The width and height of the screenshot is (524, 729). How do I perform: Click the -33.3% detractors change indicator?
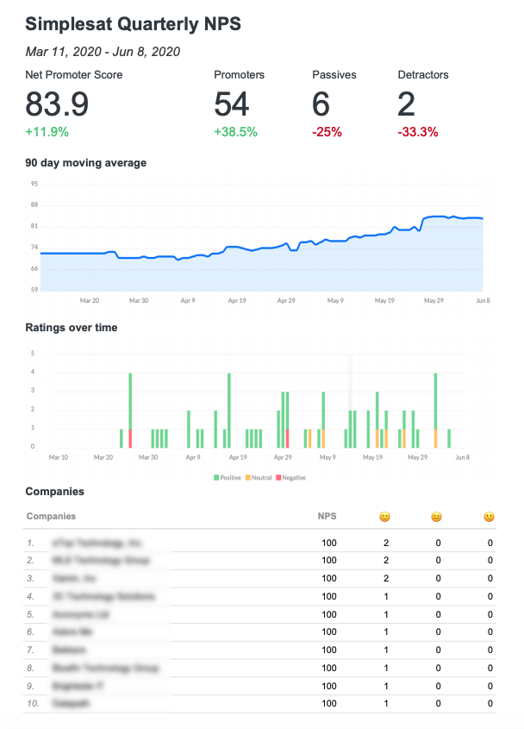[418, 132]
